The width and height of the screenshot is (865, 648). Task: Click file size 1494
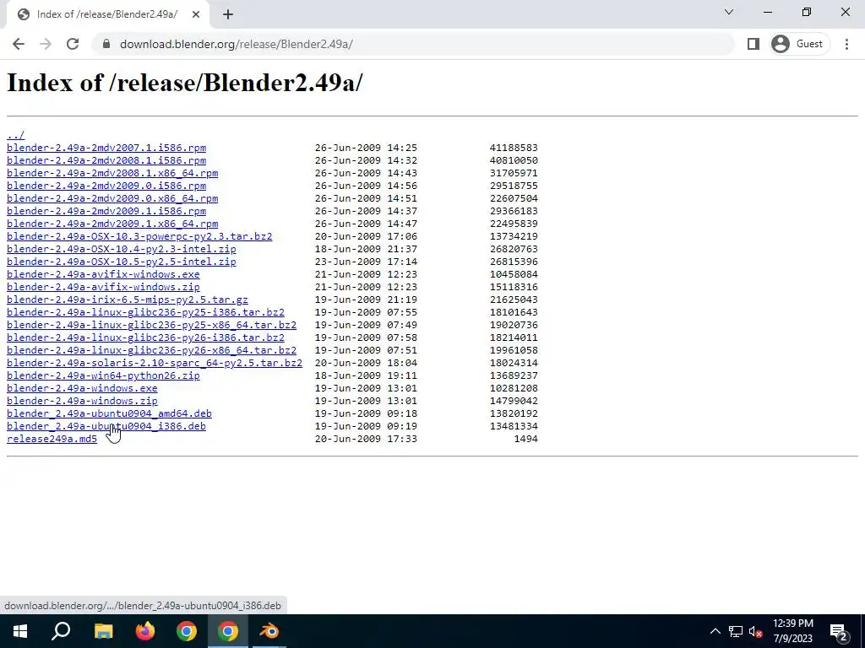click(525, 439)
